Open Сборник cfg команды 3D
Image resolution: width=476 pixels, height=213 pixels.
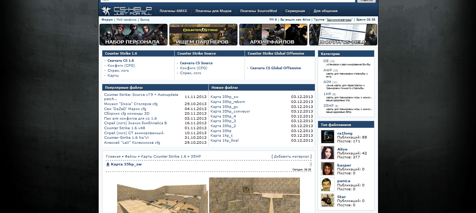coord(127,114)
